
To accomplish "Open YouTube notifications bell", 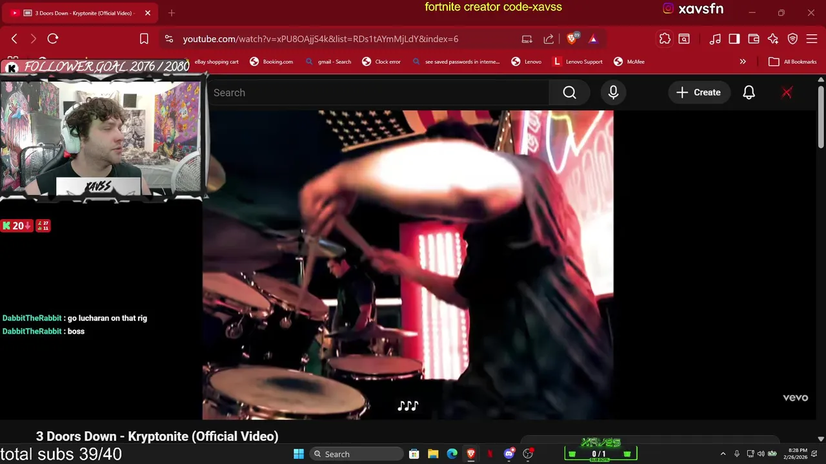I will click(x=749, y=93).
